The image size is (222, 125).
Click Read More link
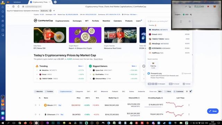[x=98, y=59]
